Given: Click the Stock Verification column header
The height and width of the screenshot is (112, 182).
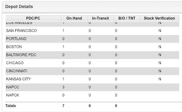Looking at the screenshot, I should (160, 18).
